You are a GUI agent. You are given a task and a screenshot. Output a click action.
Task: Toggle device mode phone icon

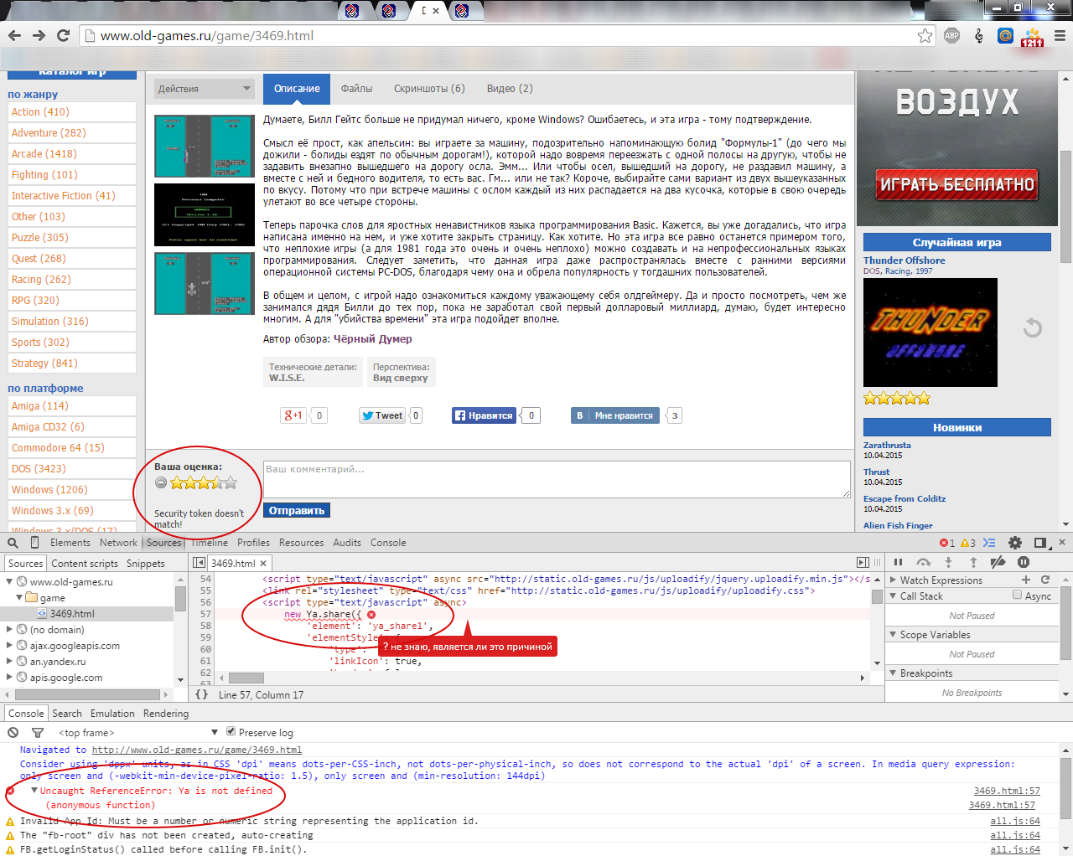pyautogui.click(x=34, y=543)
